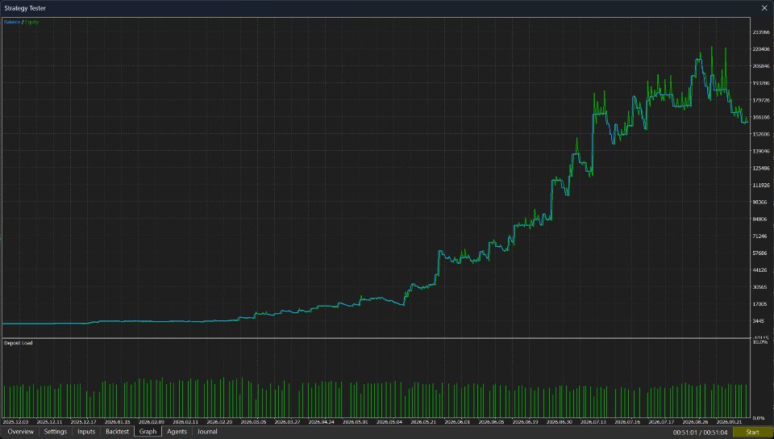Click the 179726 axis value

(x=760, y=100)
